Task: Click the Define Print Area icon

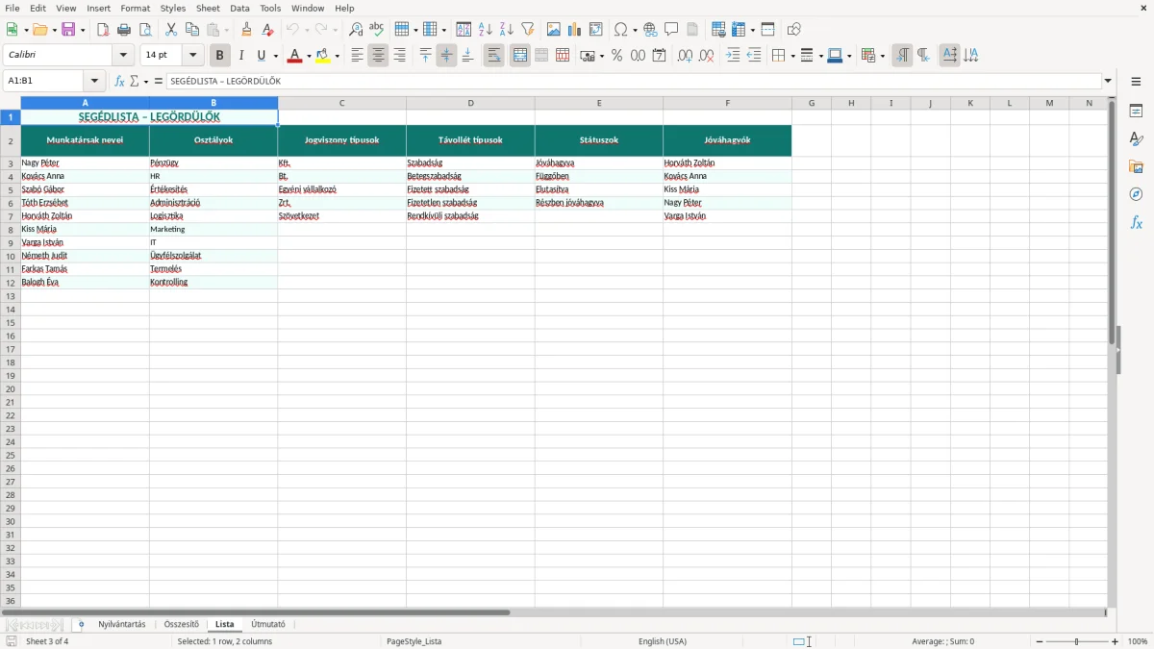Action: tap(718, 30)
